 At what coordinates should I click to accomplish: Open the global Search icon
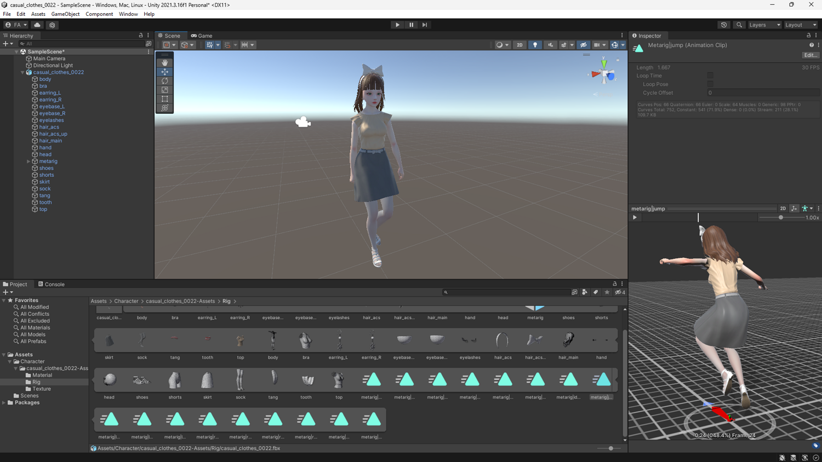[x=739, y=25]
